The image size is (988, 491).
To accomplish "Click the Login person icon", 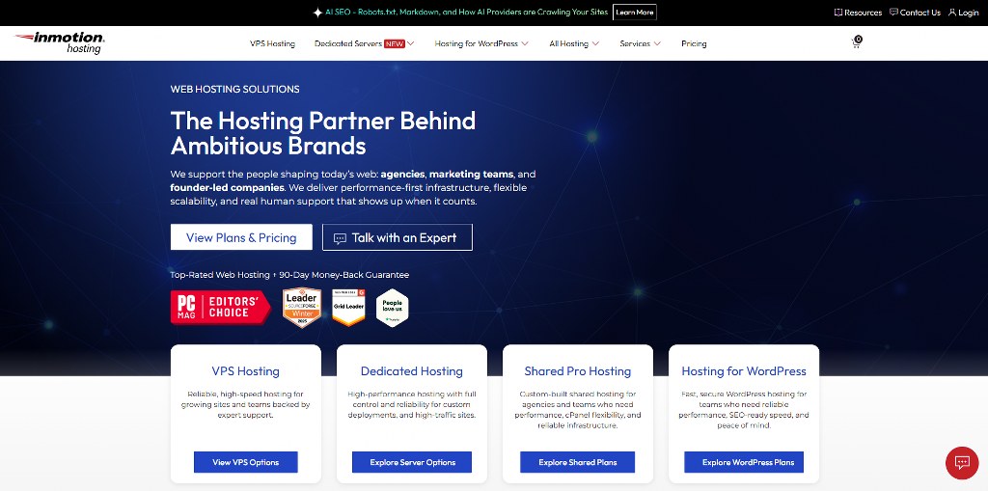I will [x=952, y=13].
